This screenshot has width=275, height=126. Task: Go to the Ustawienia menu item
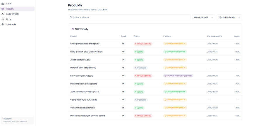click(x=11, y=24)
